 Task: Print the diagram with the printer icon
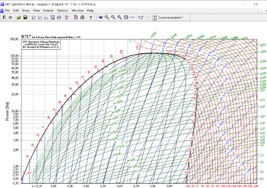82,17
